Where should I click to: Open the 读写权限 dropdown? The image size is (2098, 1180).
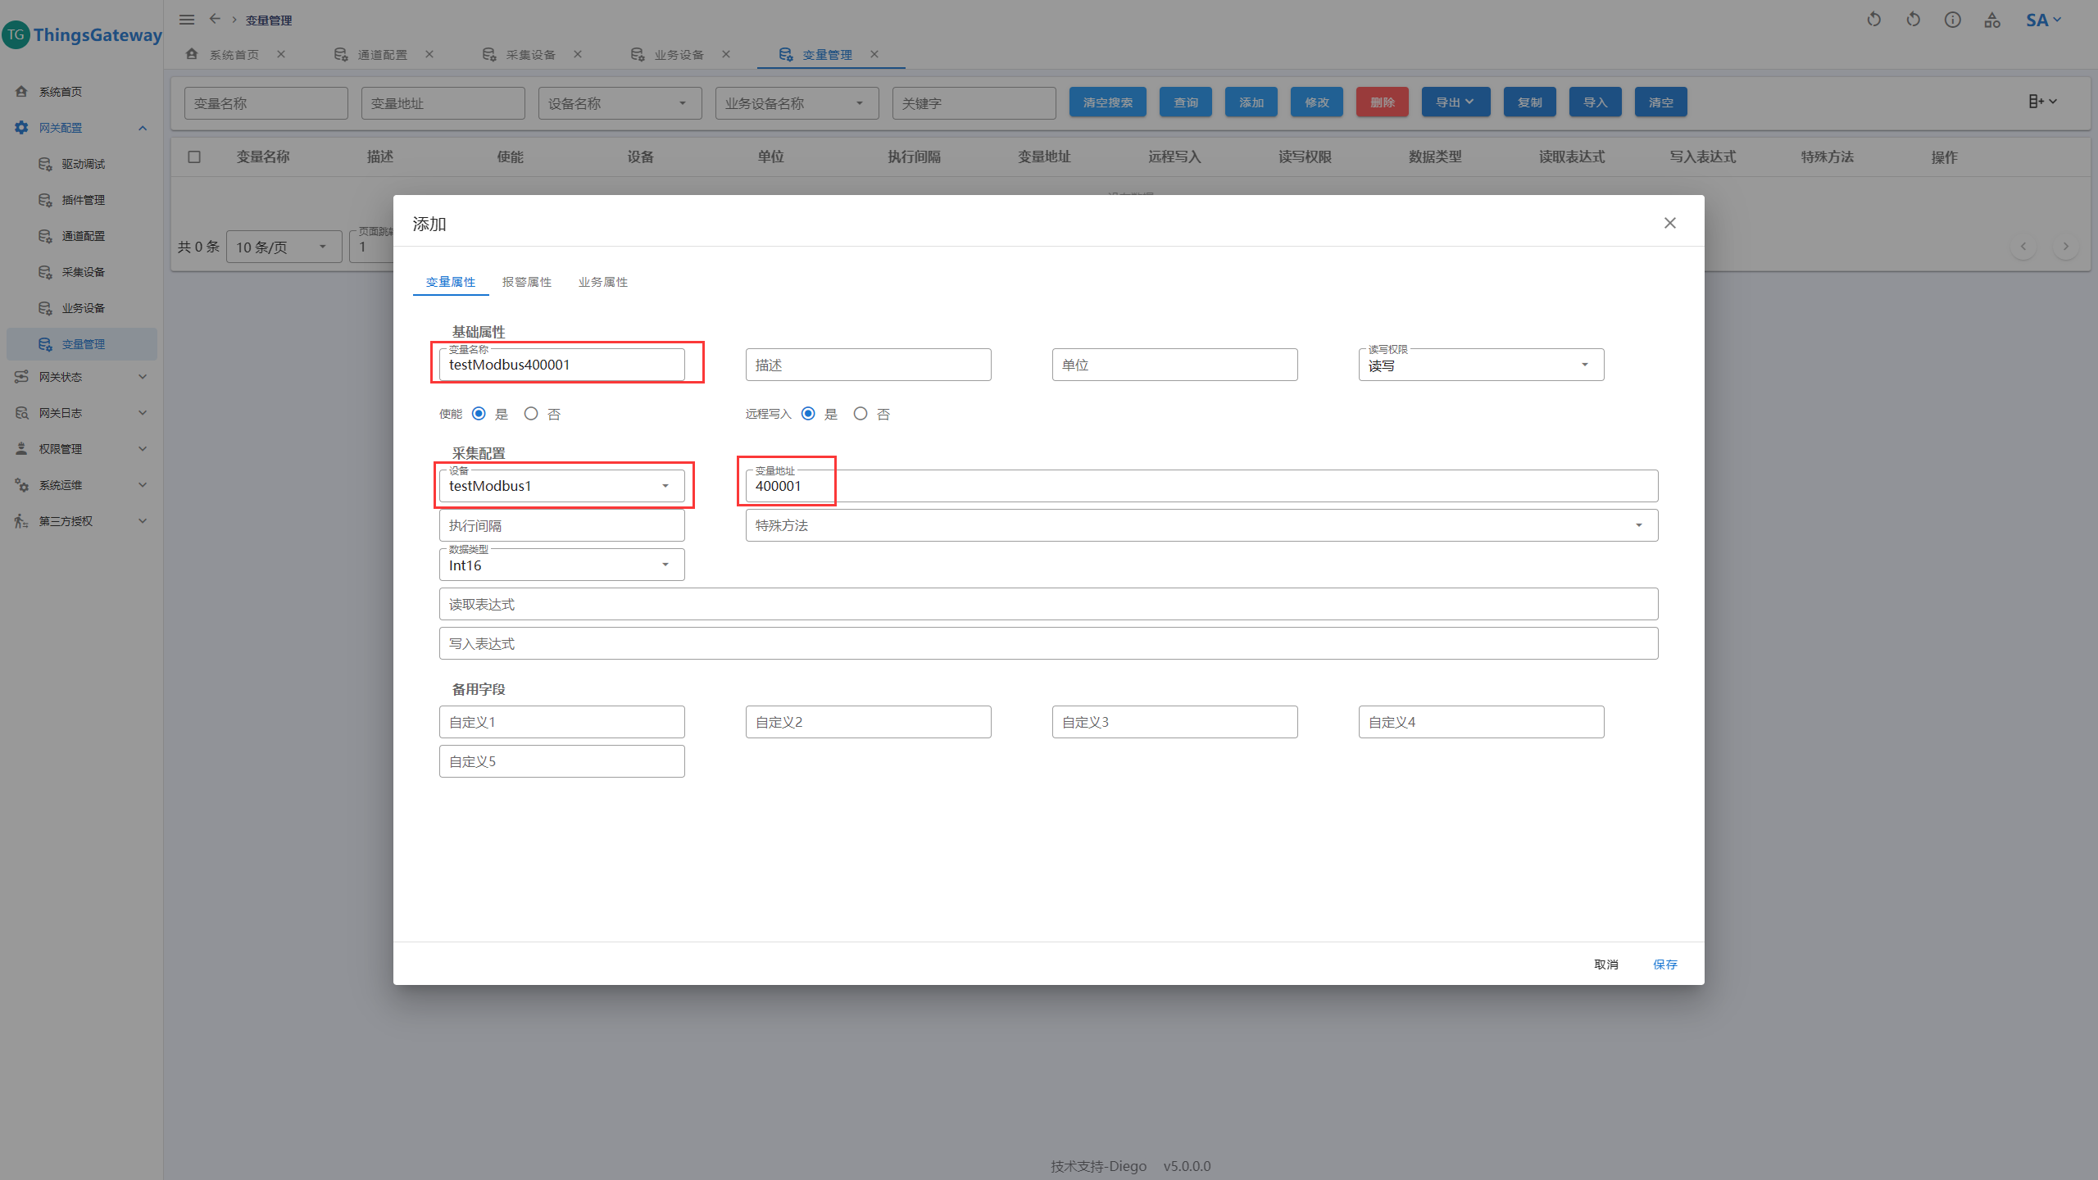point(1480,365)
